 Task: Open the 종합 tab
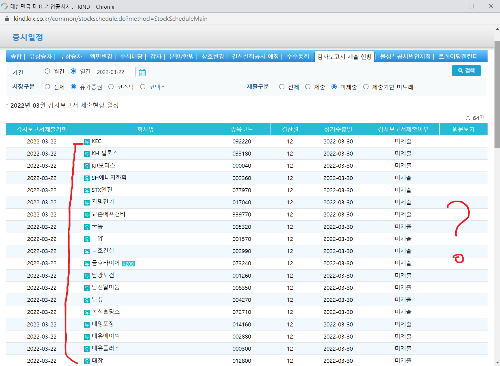pyautogui.click(x=16, y=57)
